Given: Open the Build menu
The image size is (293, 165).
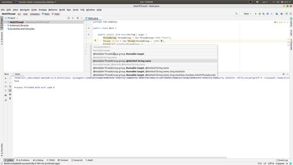Looking at the screenshot, I should (x=62, y=10).
